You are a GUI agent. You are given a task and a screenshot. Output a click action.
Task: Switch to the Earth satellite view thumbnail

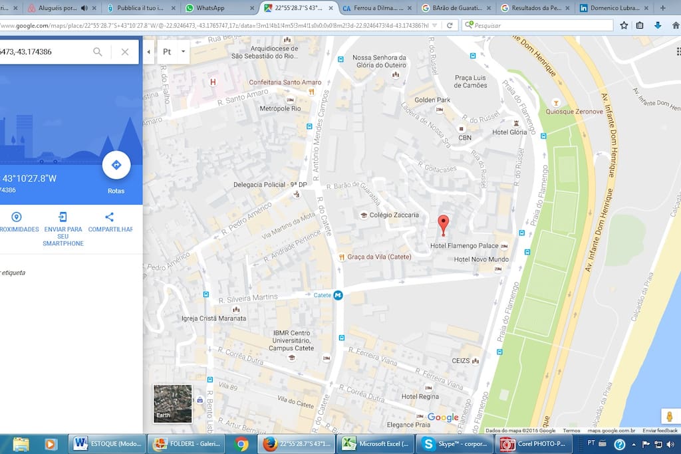(x=172, y=403)
